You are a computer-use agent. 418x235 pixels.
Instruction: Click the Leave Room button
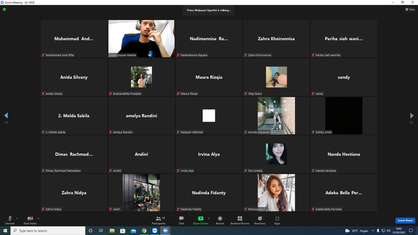point(405,221)
